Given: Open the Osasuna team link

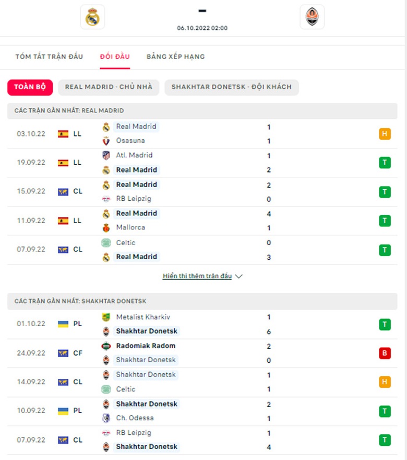Looking at the screenshot, I should pos(130,141).
